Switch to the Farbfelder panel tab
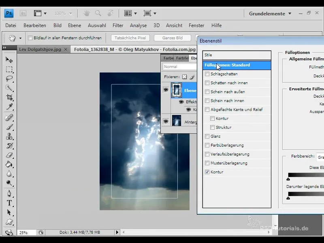Image resolution: width=324 pixels, height=243 pixels. (182, 58)
